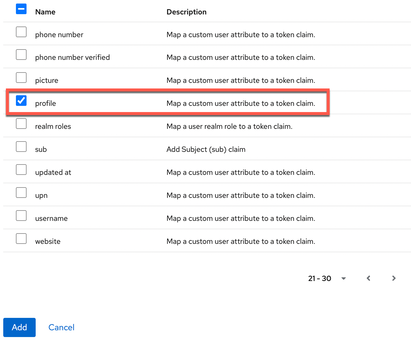Image resolution: width=411 pixels, height=345 pixels.
Task: Select the phone number verified checkbox
Action: (21, 55)
